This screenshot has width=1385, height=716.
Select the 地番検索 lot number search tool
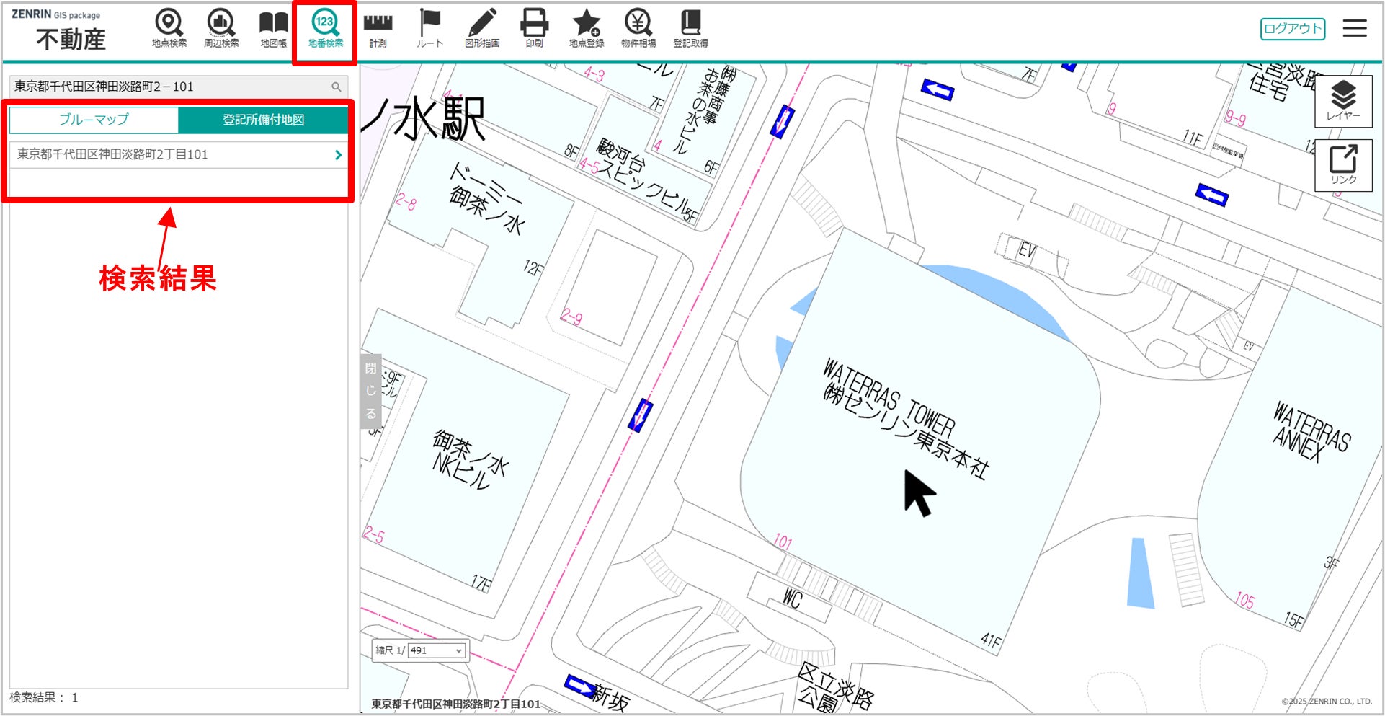325,29
